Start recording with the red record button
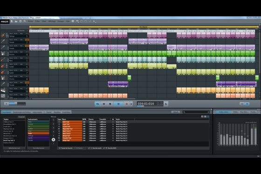This screenshot has width=261, height=174. 126,104
